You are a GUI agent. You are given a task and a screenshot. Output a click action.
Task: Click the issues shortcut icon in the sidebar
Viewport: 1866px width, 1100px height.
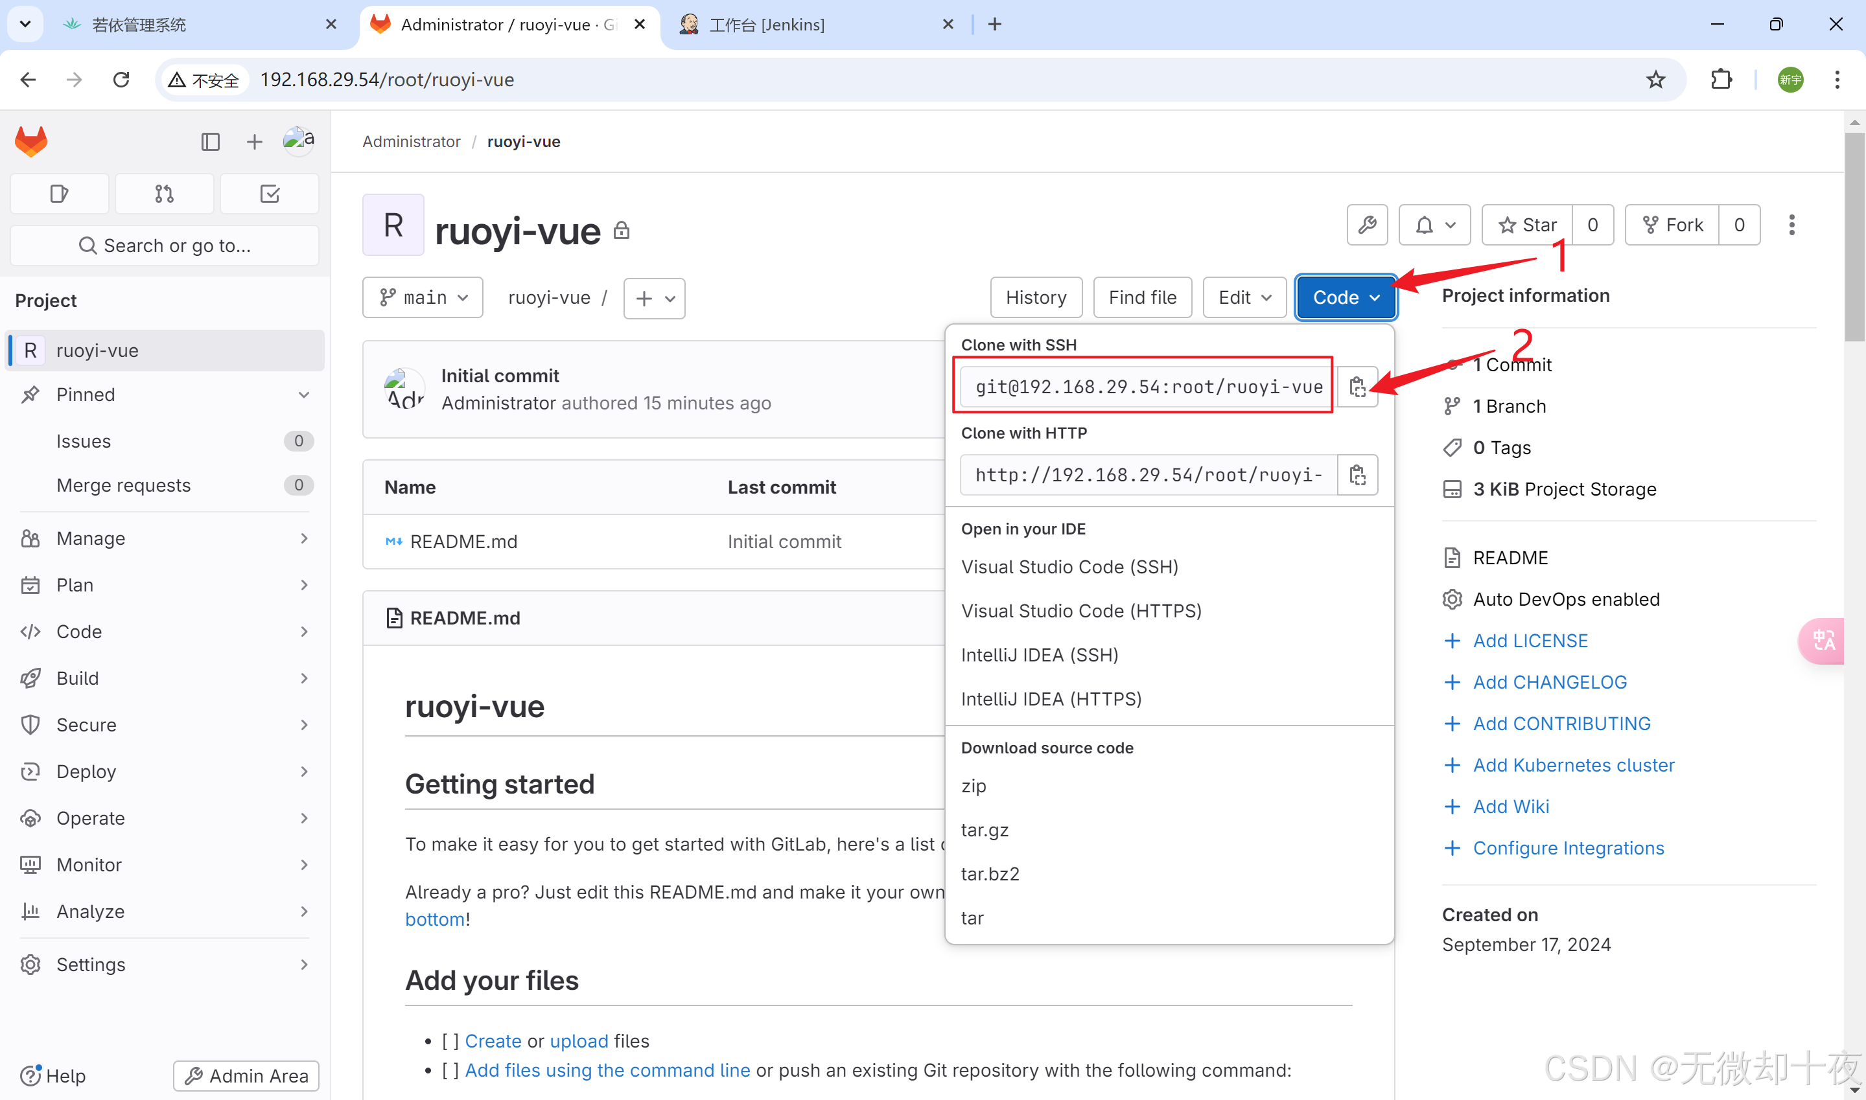tap(60, 194)
